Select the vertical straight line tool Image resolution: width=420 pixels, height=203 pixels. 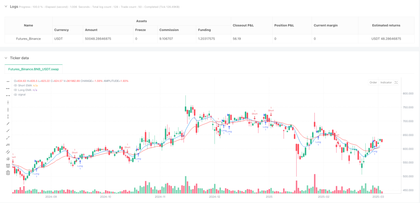tap(8, 102)
